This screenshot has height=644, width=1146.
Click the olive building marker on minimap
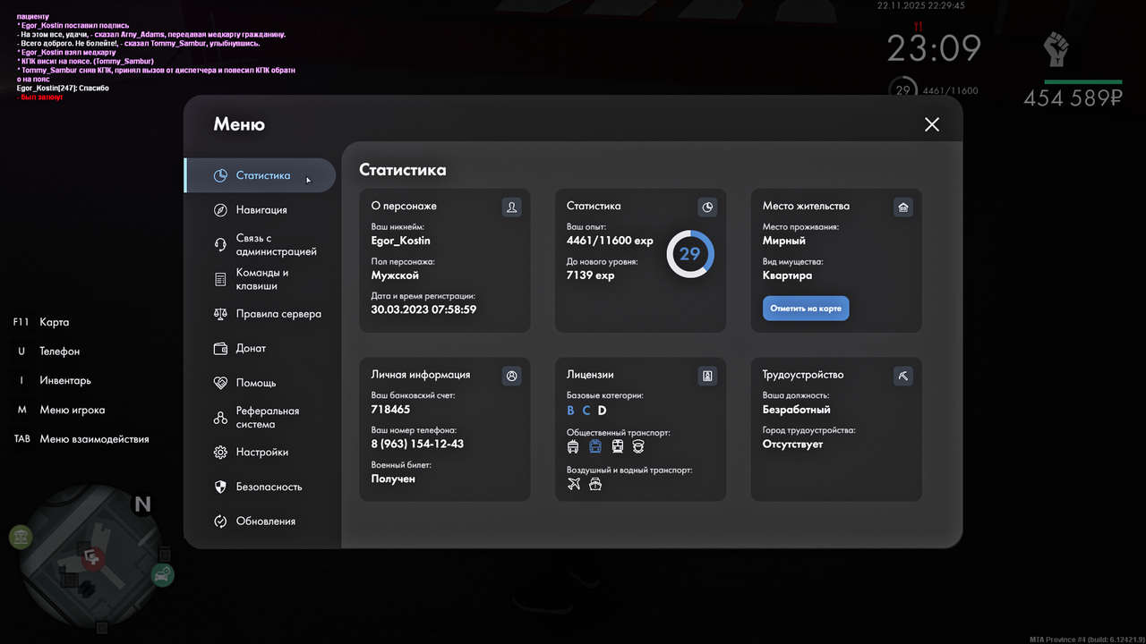[20, 538]
